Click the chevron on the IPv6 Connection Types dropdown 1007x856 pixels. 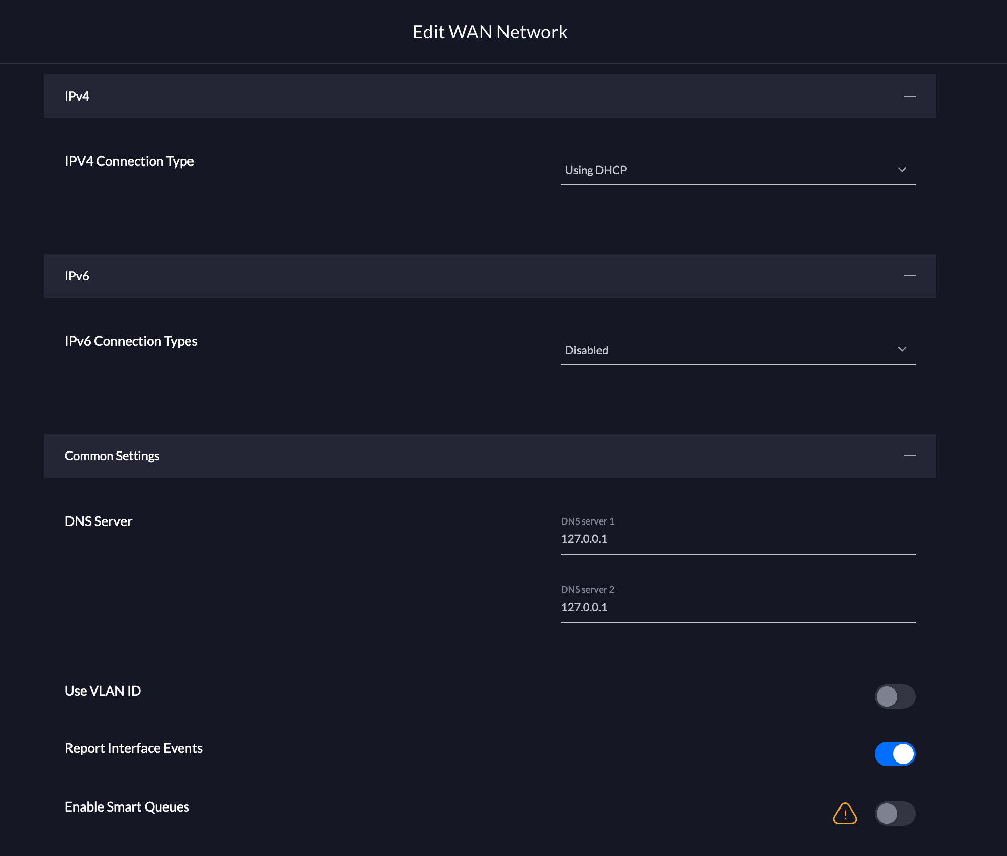[x=902, y=349]
